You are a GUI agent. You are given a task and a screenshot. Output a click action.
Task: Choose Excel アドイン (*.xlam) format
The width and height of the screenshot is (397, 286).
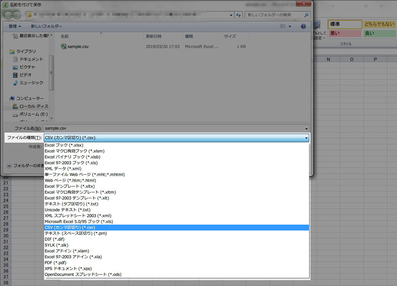click(x=177, y=251)
